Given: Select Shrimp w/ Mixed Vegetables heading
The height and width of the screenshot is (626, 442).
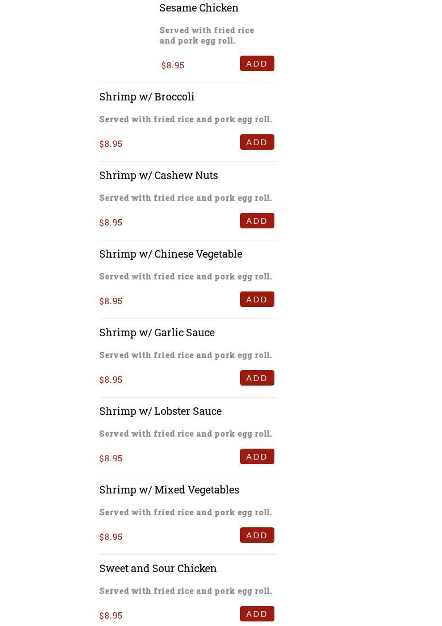Looking at the screenshot, I should tap(169, 489).
